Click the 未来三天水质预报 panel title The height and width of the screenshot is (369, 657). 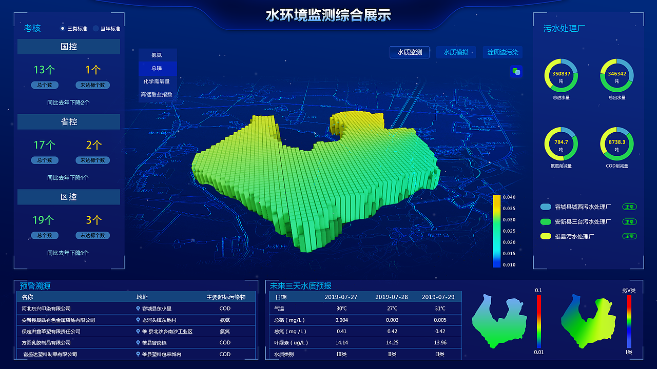coord(301,286)
